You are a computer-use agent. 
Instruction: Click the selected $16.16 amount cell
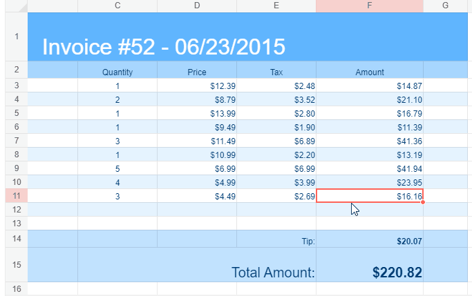[370, 196]
